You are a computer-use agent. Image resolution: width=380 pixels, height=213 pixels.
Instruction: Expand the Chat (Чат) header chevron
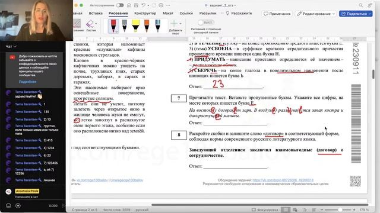(x=15, y=46)
